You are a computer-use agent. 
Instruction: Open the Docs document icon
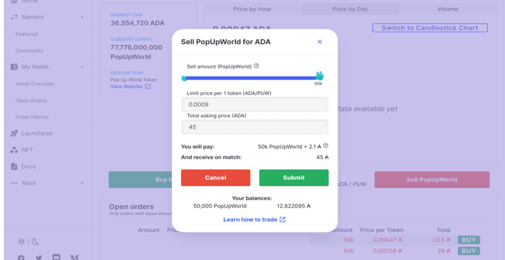(14, 166)
